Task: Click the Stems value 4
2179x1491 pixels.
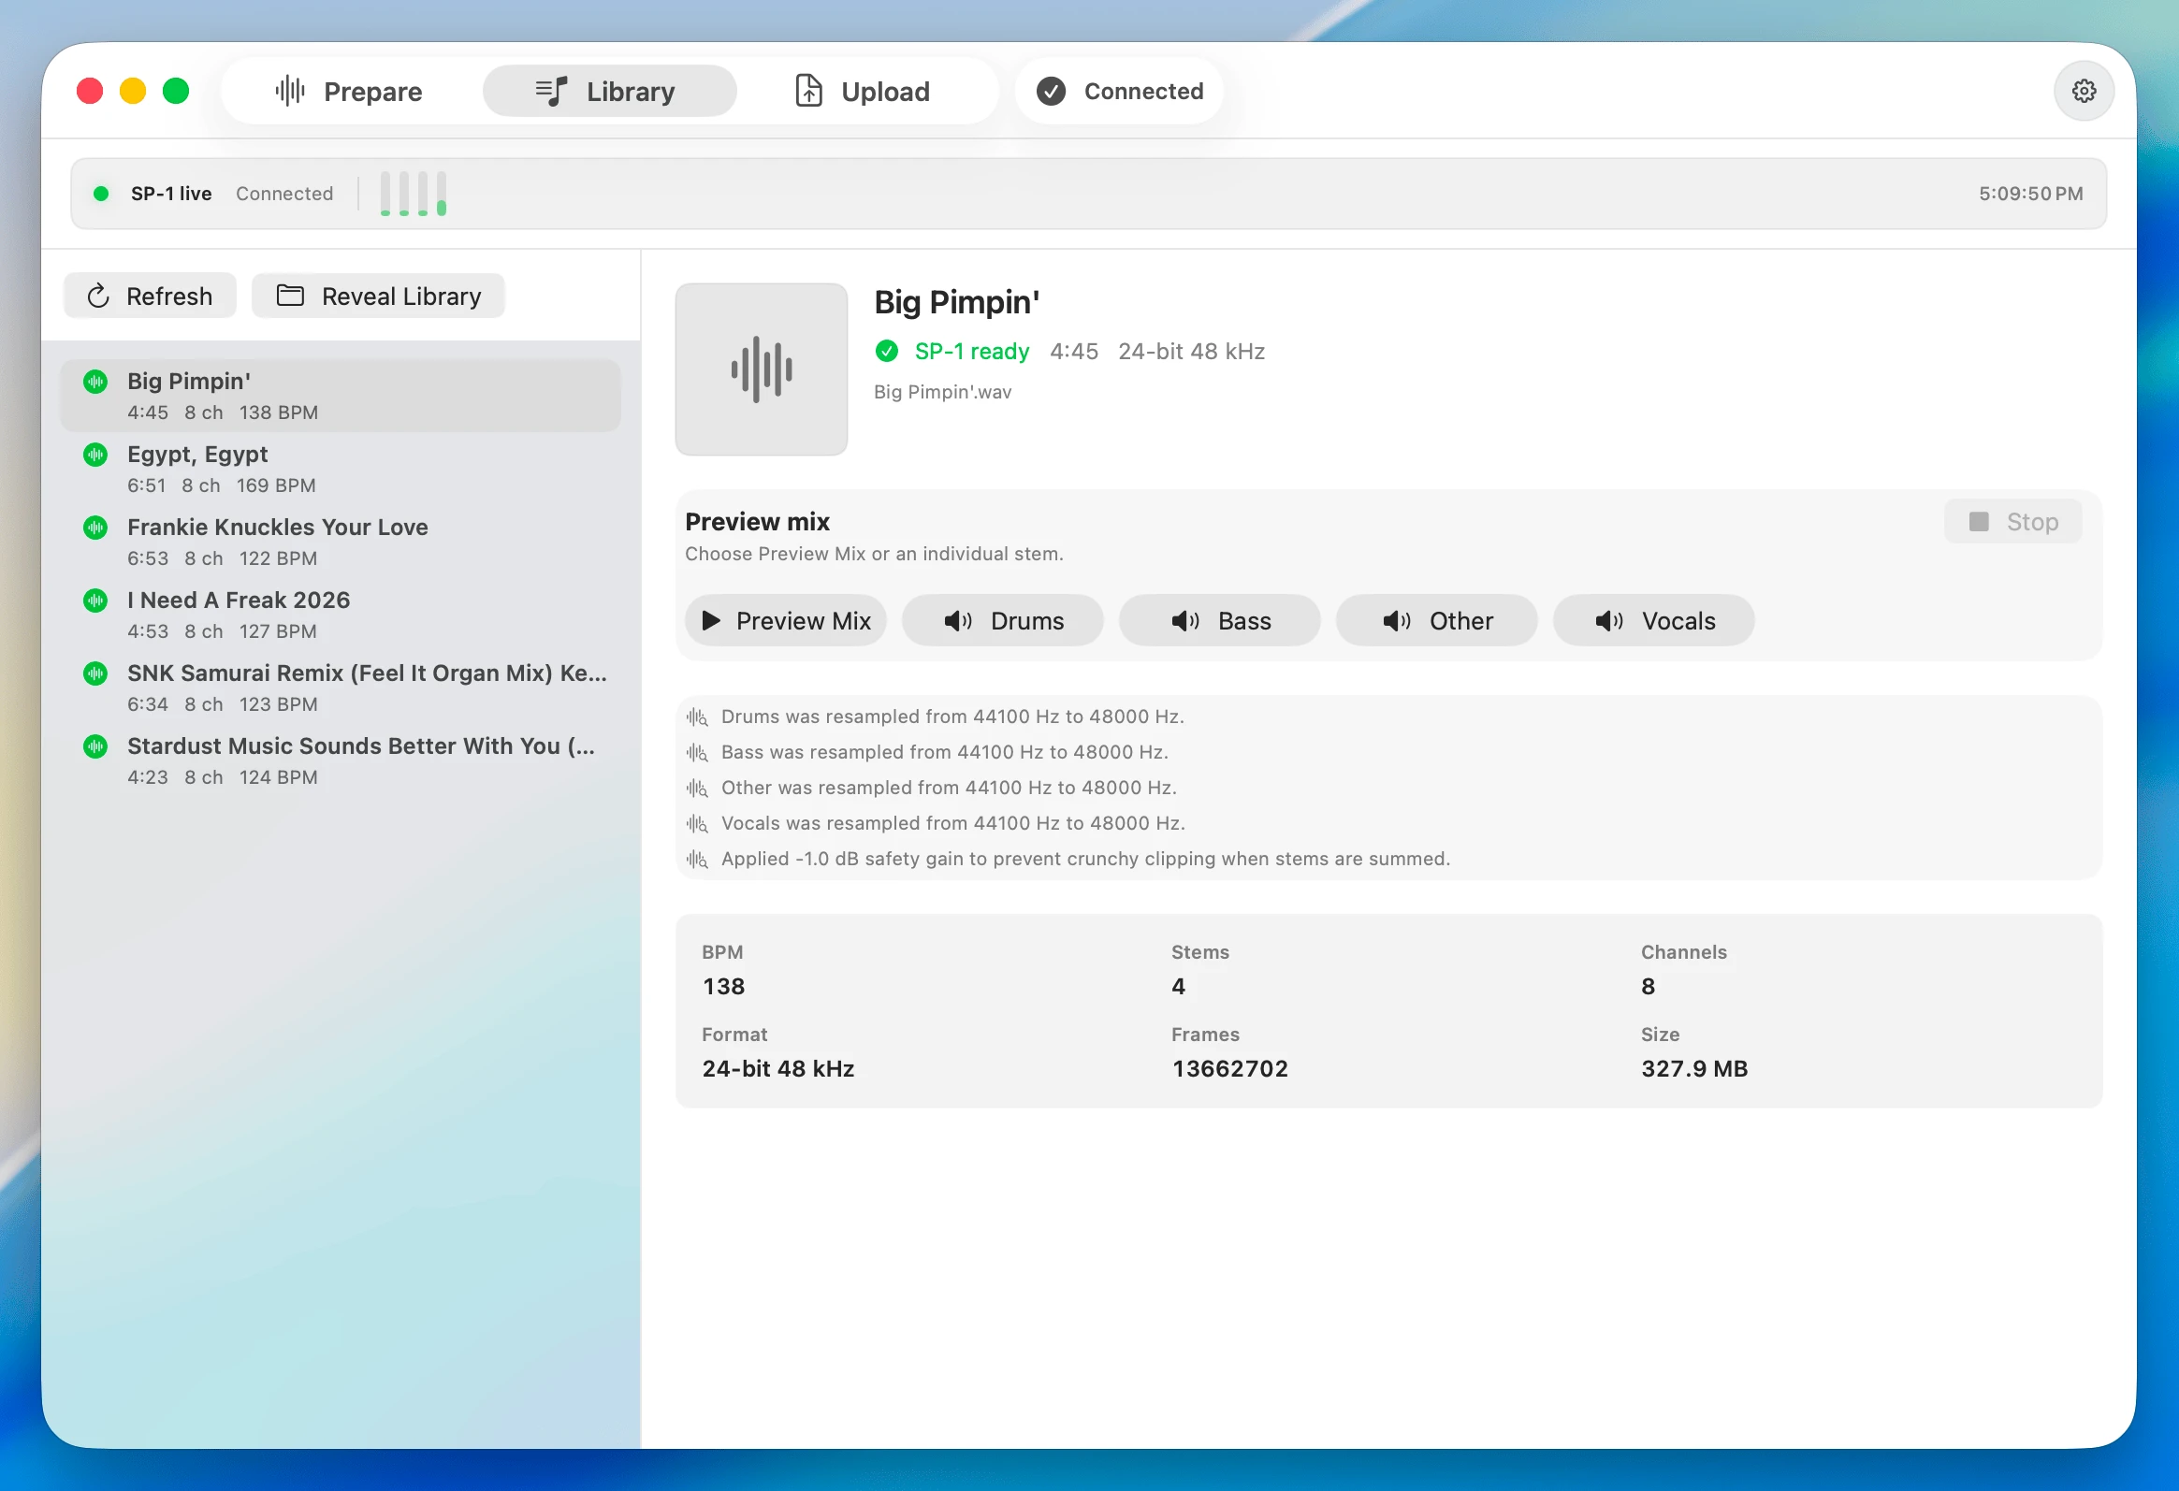Action: (1179, 987)
